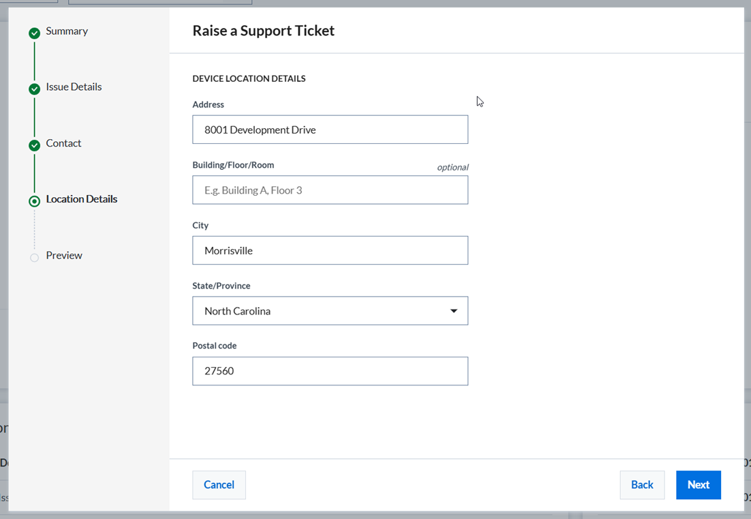Image resolution: width=751 pixels, height=519 pixels.
Task: Click the Raise a Support Ticket heading
Action: pos(263,31)
